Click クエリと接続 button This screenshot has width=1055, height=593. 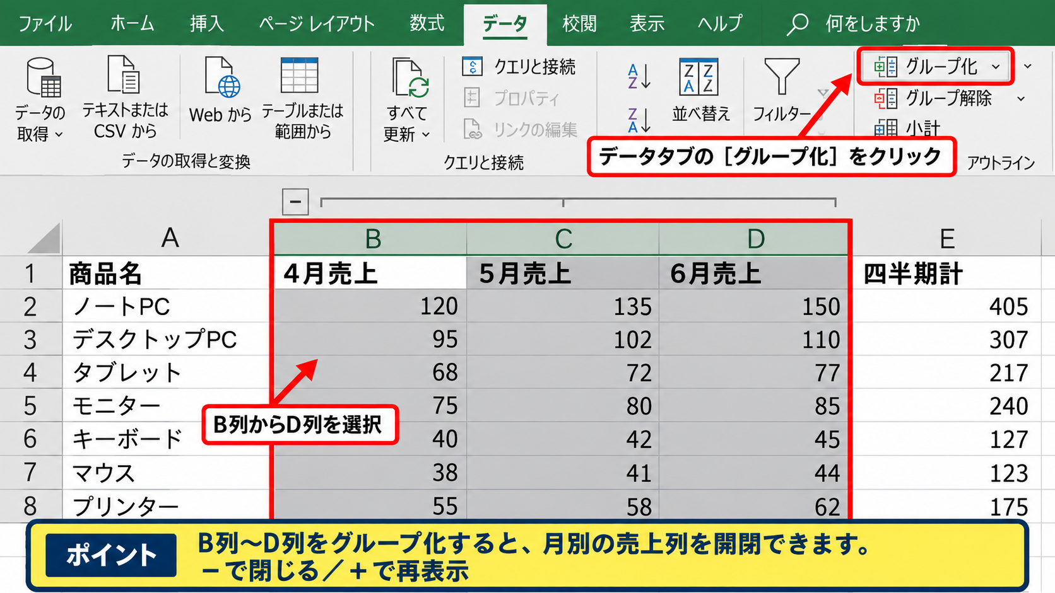[x=519, y=66]
